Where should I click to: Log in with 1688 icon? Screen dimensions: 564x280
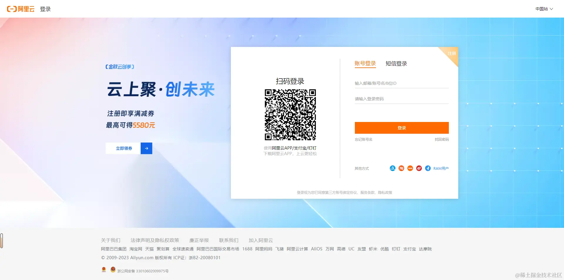[410, 168]
